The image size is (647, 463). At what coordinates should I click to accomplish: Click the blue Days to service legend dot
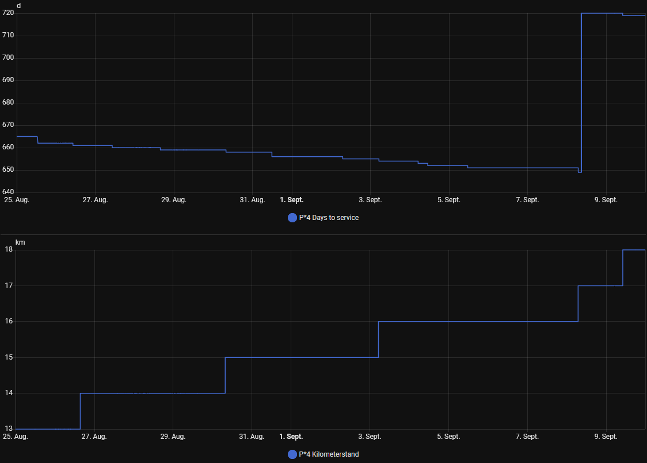click(x=292, y=218)
